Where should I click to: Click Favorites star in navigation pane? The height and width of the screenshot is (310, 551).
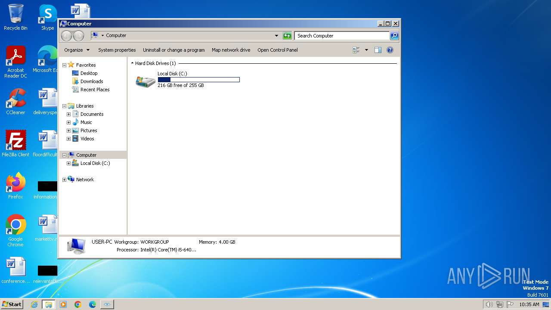point(71,65)
